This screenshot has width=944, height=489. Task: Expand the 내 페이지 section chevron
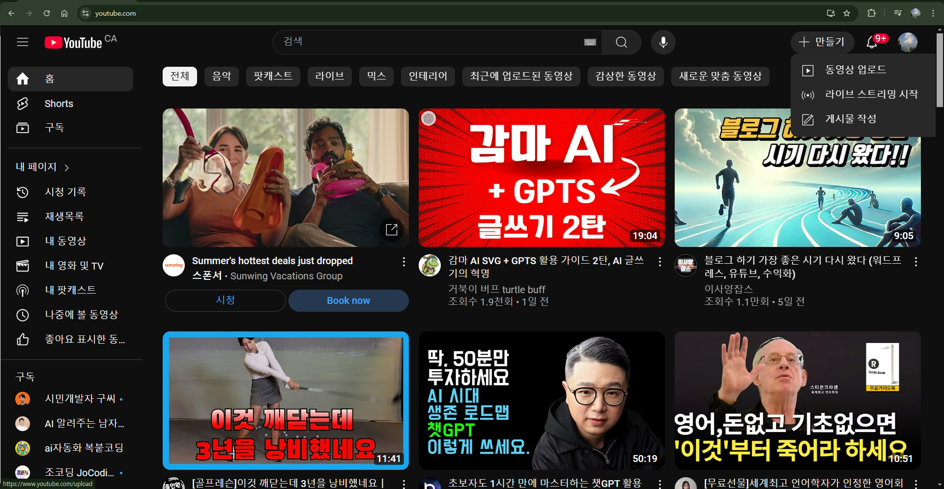pos(67,167)
